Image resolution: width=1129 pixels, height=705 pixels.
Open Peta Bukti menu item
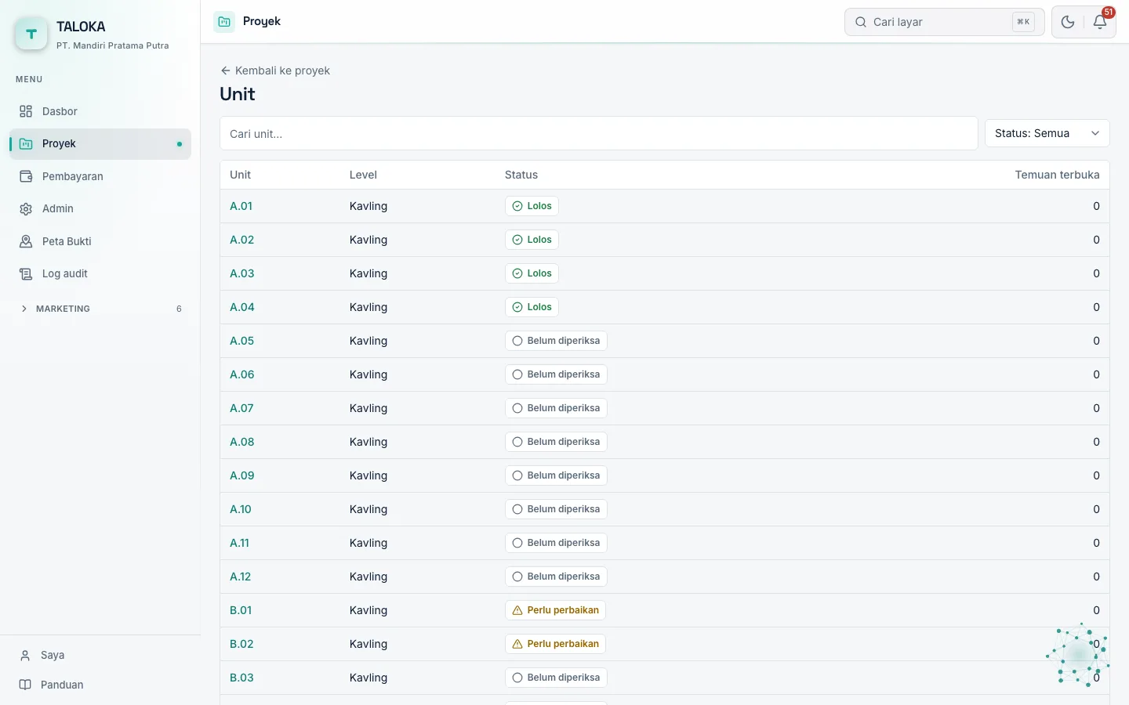pyautogui.click(x=100, y=241)
